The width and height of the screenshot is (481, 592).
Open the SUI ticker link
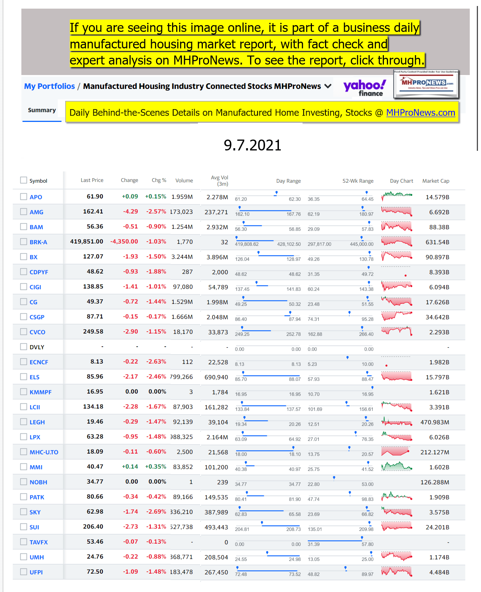coord(34,527)
